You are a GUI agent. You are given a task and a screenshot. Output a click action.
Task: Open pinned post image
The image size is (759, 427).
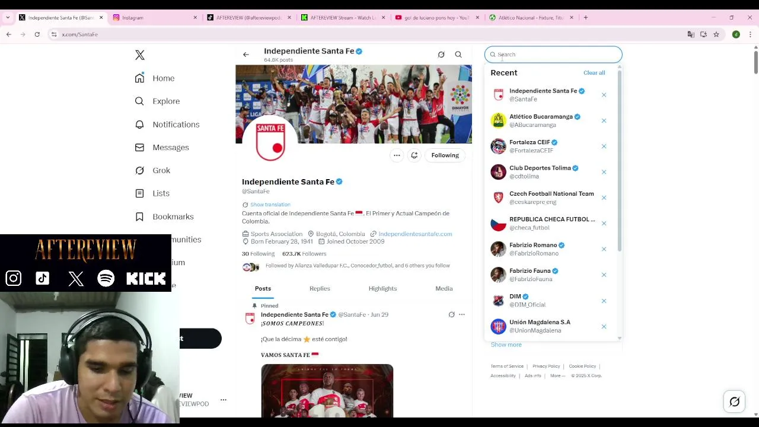click(327, 391)
